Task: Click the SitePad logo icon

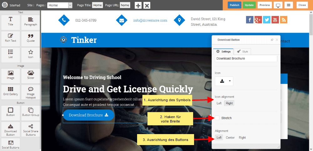Action: tap(5, 5)
